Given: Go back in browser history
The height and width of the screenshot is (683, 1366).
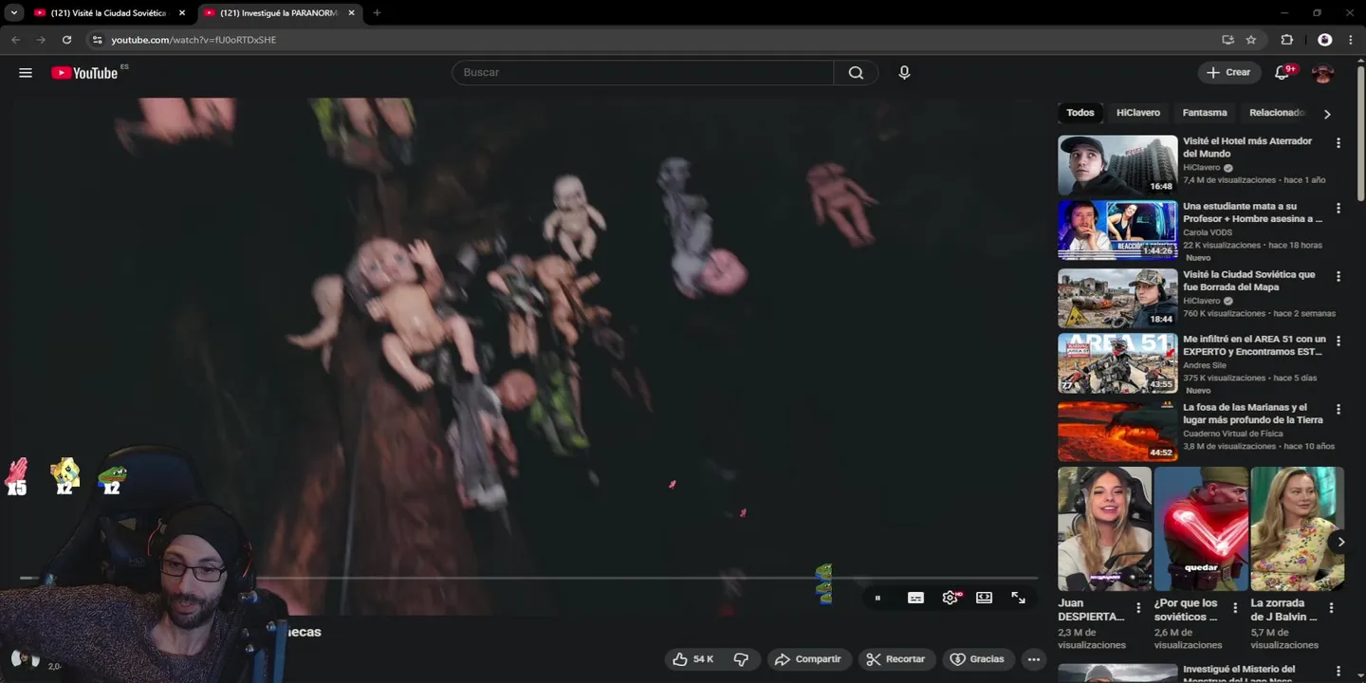Looking at the screenshot, I should pyautogui.click(x=15, y=40).
